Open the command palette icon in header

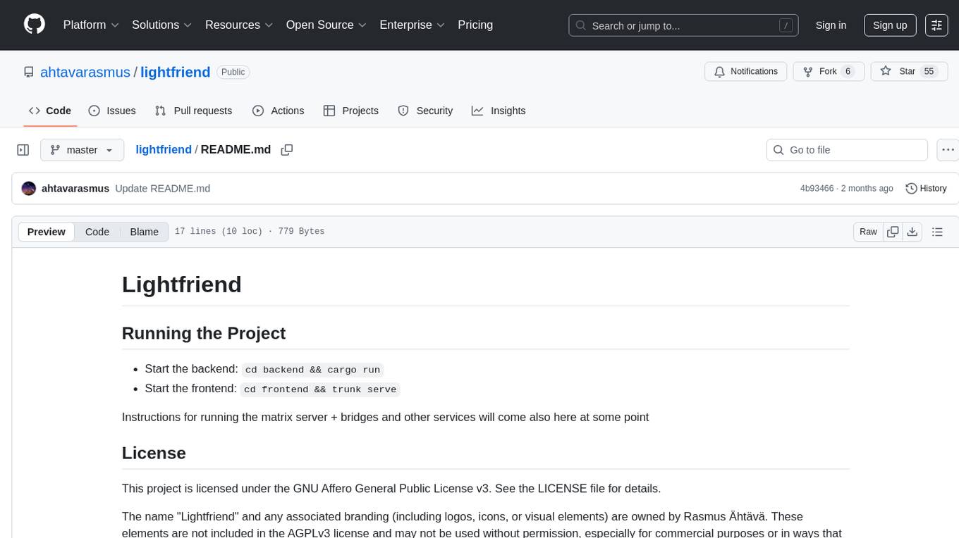tap(936, 25)
